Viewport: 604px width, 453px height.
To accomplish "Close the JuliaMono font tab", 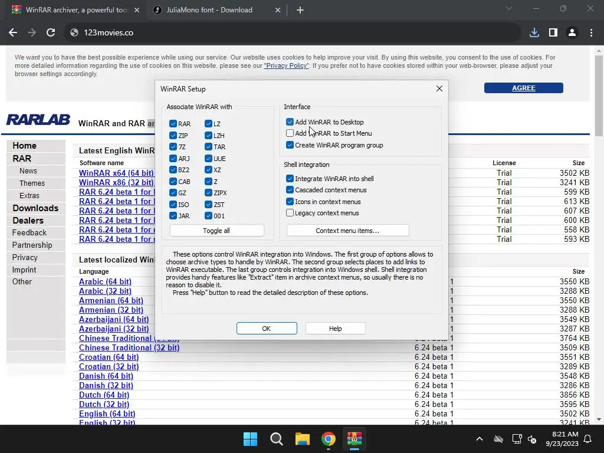I will click(278, 10).
